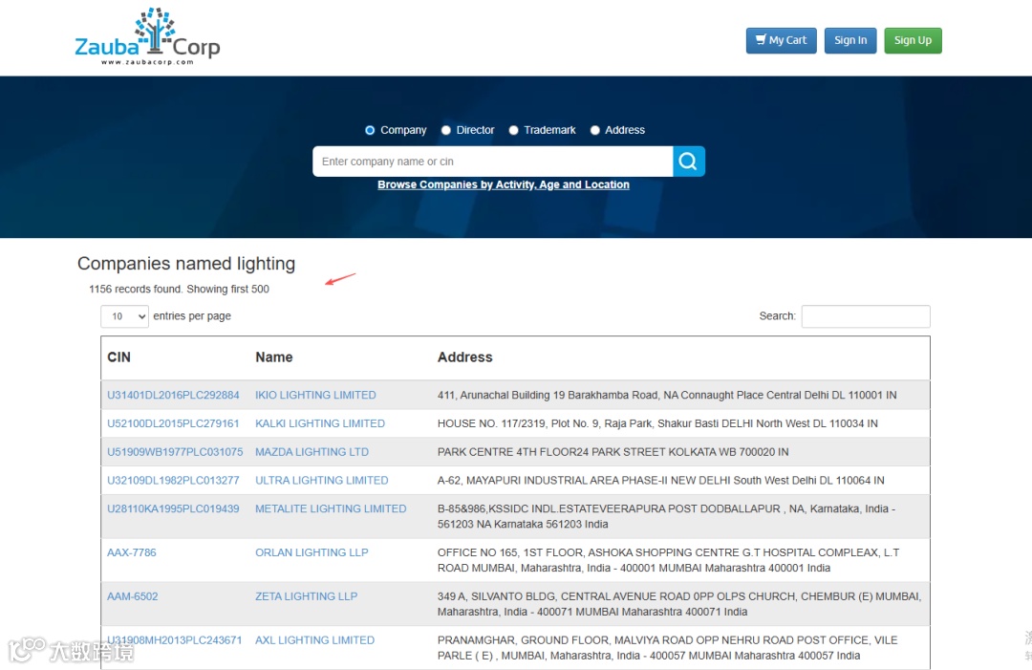Open ZETA LIGHTING LLP
1032x670 pixels.
pos(306,596)
